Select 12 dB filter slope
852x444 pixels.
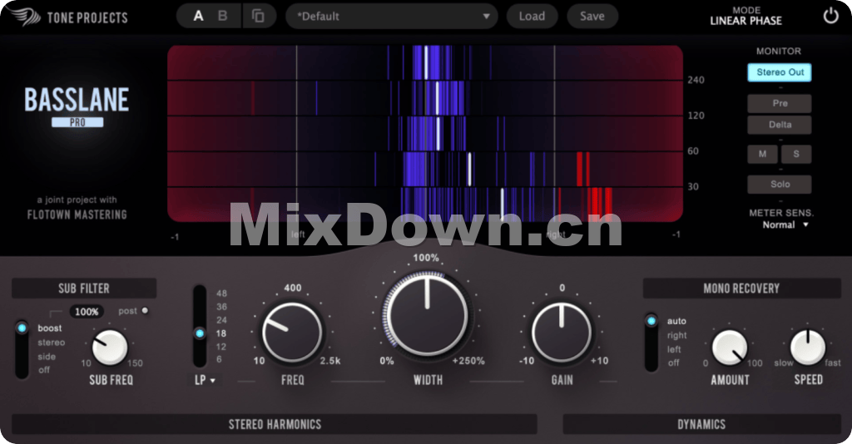(x=221, y=346)
